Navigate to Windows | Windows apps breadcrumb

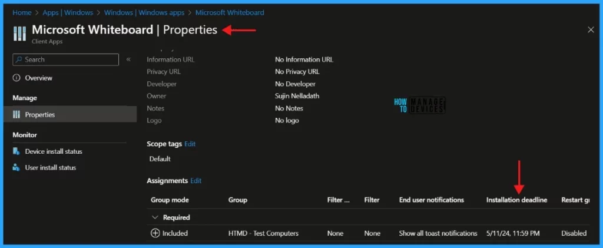click(144, 13)
